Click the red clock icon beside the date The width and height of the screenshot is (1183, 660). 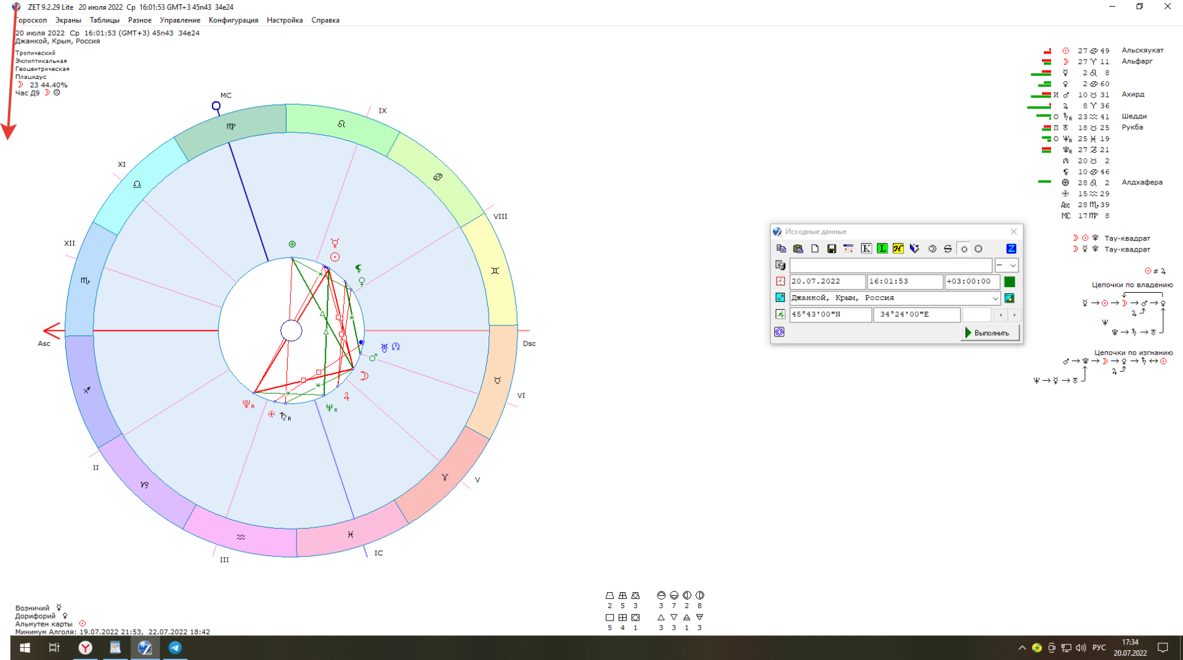(x=780, y=282)
